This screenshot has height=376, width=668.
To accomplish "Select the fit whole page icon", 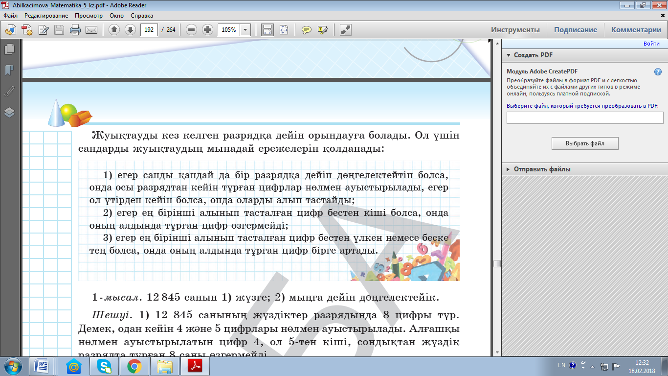I will coord(284,30).
